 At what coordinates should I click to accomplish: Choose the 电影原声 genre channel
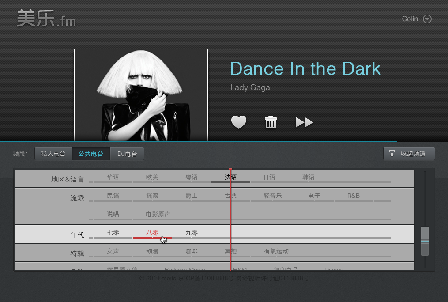point(158,214)
